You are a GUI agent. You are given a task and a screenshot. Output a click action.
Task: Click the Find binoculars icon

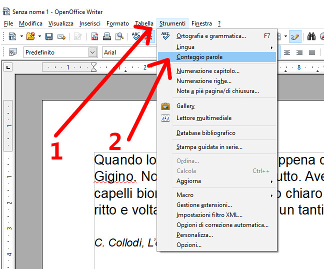tap(311, 36)
